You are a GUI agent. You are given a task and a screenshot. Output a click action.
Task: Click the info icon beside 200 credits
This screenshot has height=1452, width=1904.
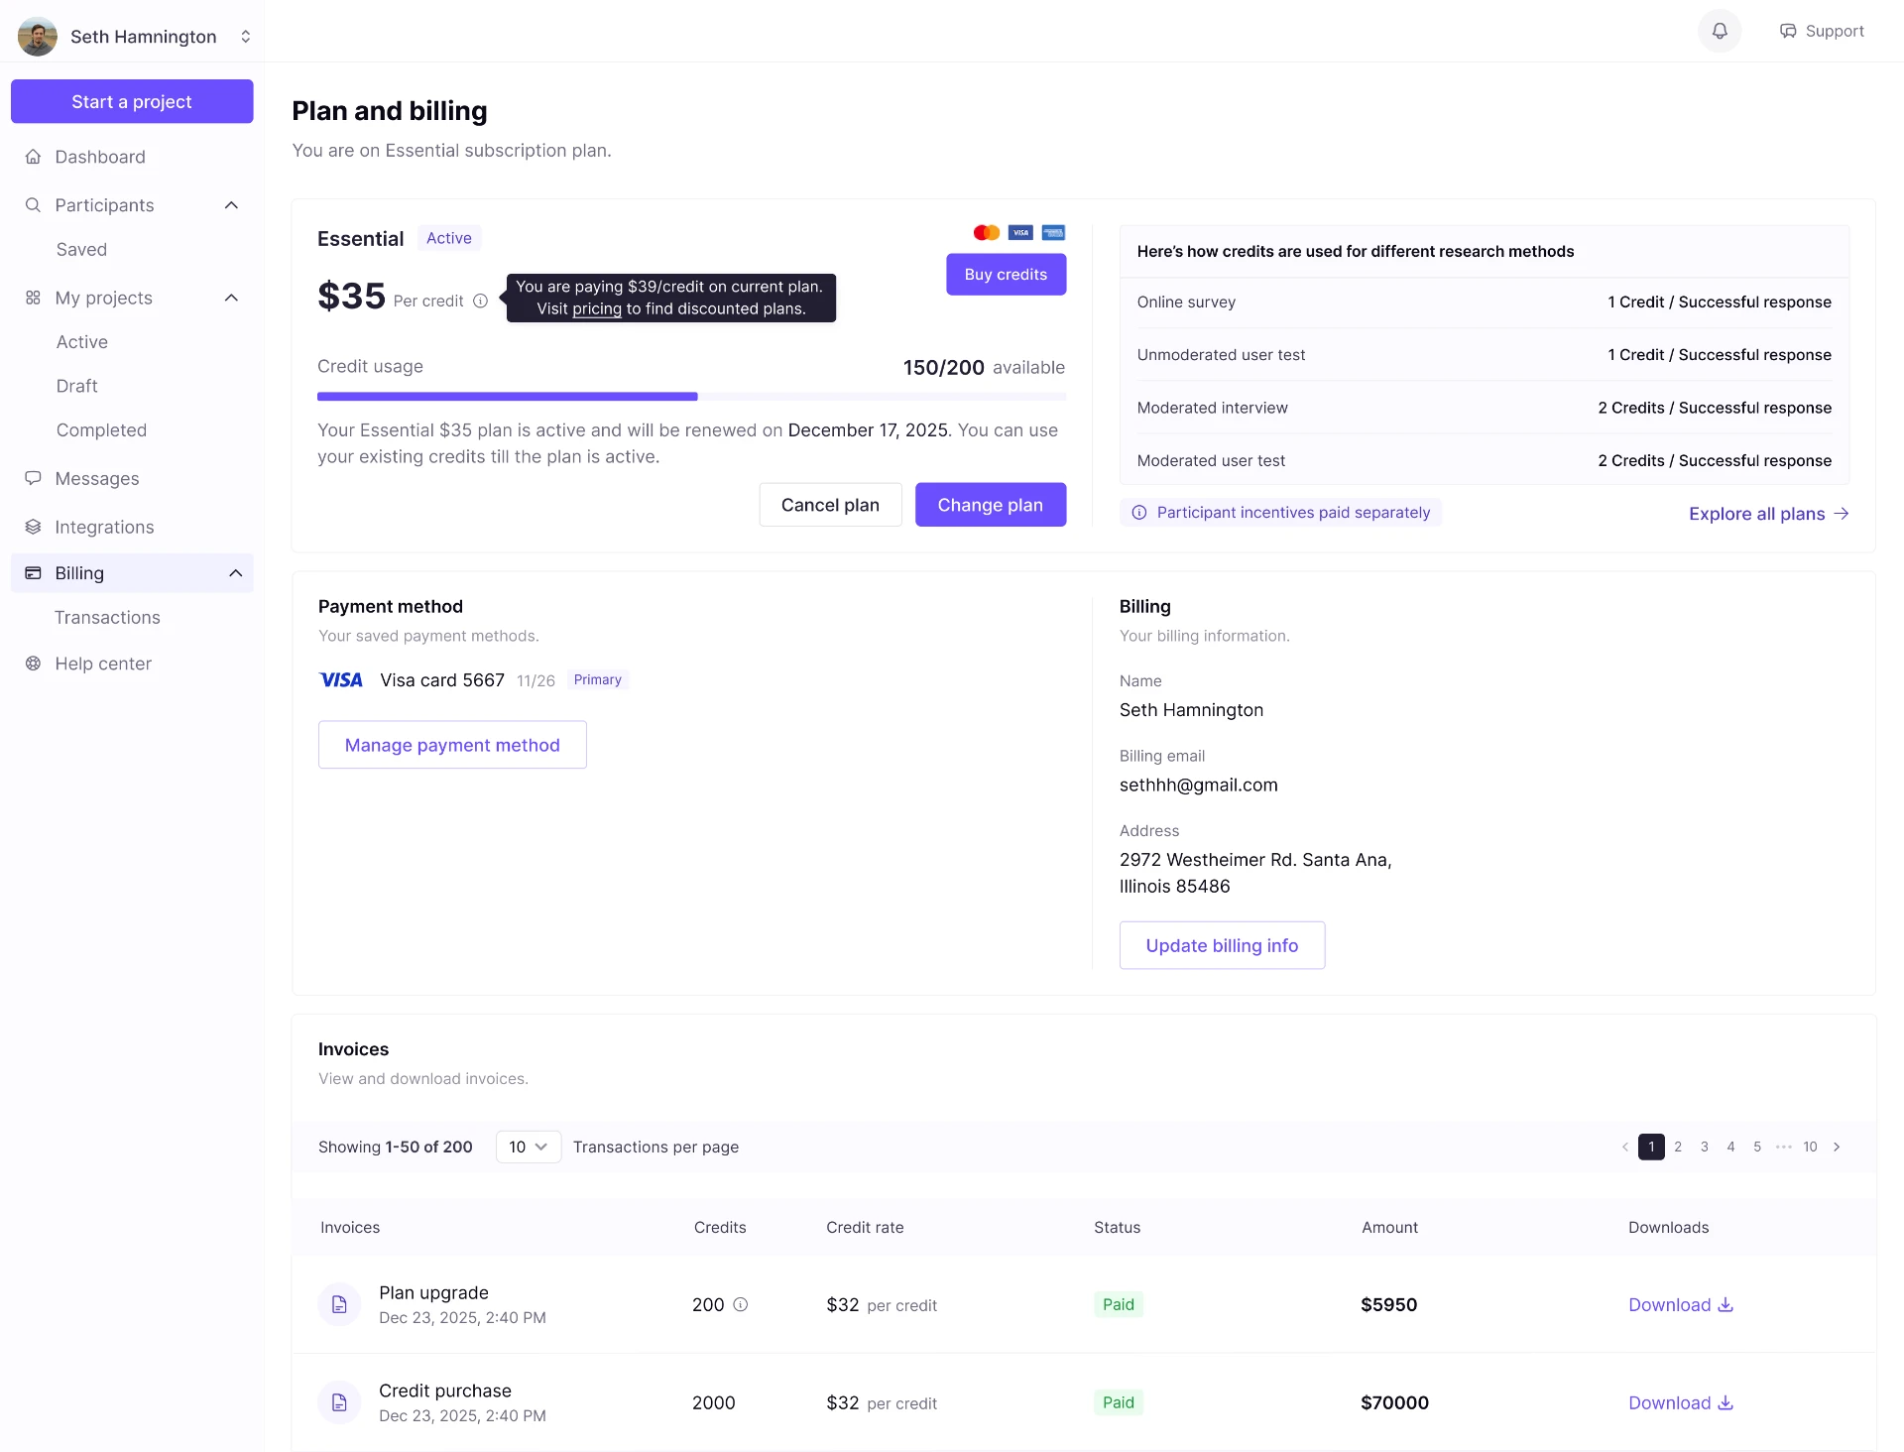point(740,1304)
